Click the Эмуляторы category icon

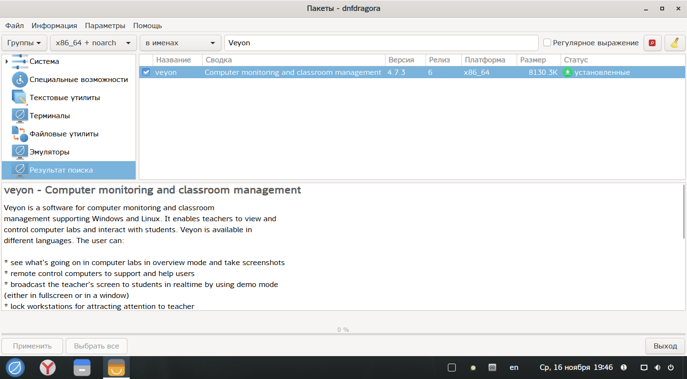click(20, 152)
